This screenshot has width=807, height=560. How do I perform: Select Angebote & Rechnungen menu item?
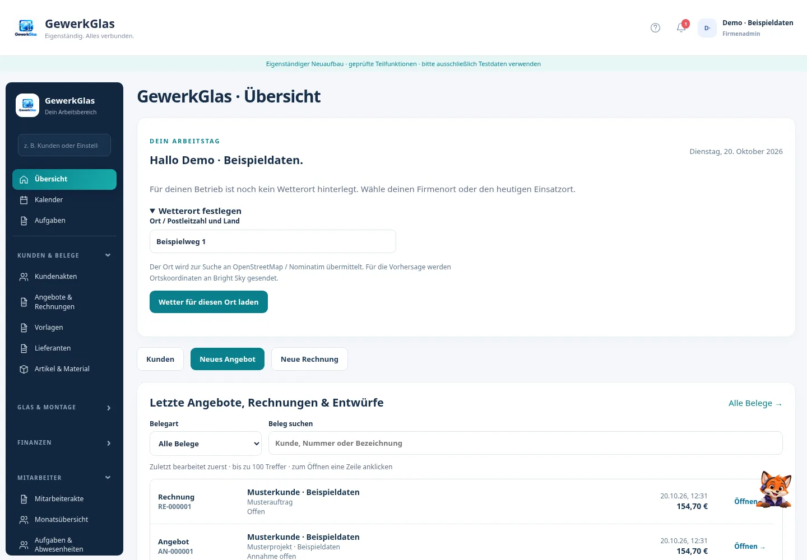pos(64,302)
